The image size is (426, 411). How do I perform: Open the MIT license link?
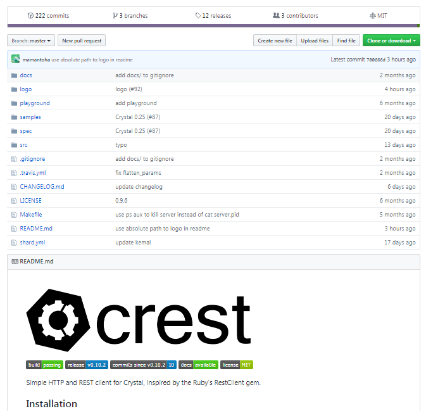(379, 16)
